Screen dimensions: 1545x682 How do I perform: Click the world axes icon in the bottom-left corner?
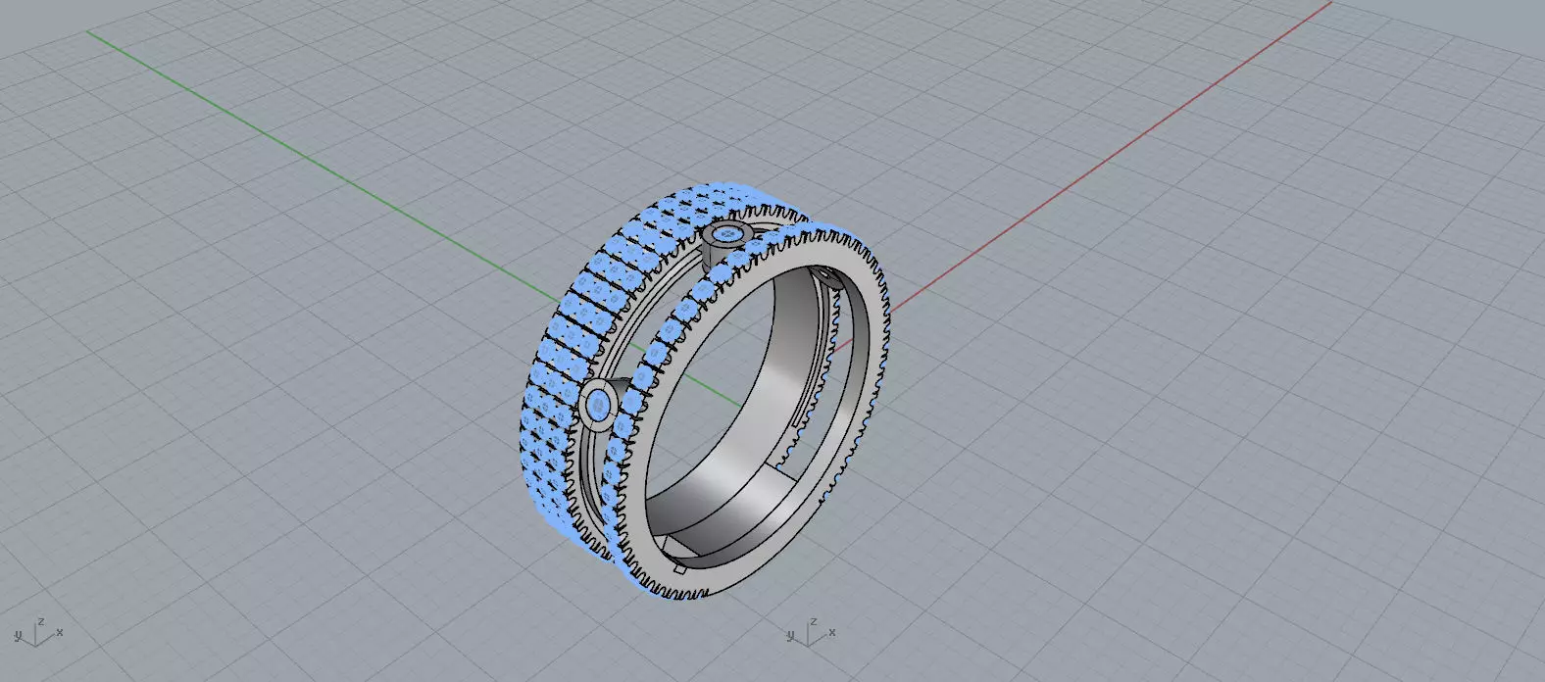(x=38, y=632)
